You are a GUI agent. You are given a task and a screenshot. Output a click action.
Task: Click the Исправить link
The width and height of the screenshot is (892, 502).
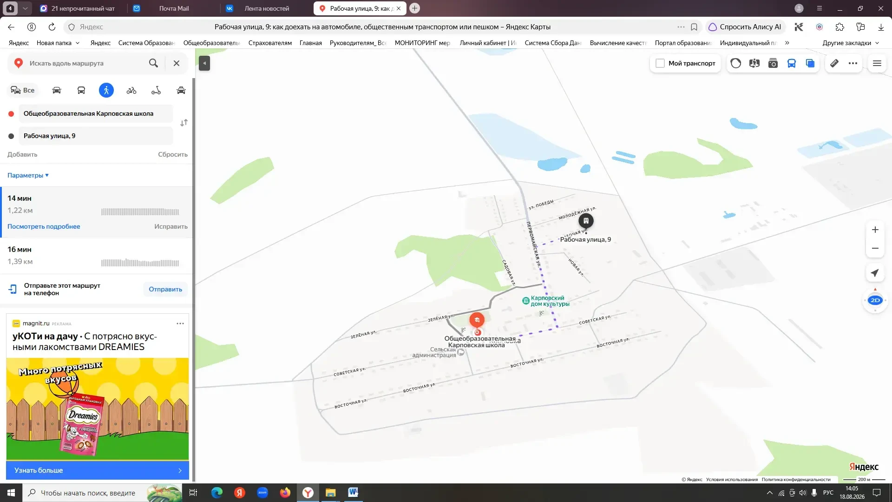(x=171, y=226)
